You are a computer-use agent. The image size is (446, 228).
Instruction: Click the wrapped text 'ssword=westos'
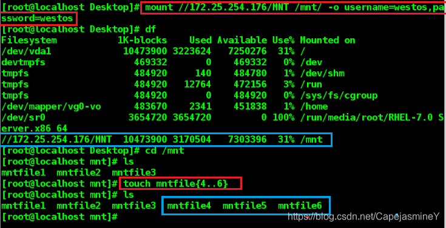pyautogui.click(x=37, y=19)
